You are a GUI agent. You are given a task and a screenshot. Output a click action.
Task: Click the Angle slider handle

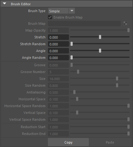coord(100,50)
